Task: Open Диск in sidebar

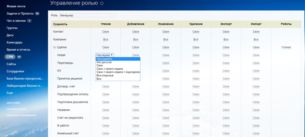Action: pos(10,35)
